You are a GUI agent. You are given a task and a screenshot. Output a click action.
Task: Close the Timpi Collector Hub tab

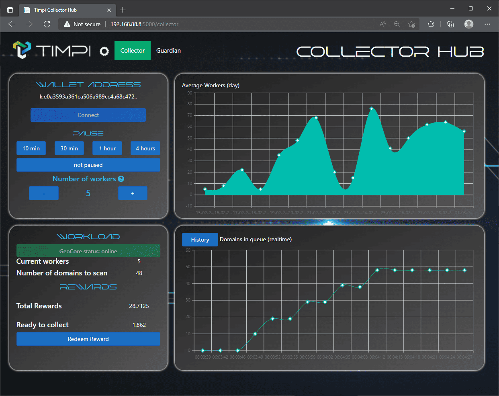[x=109, y=10]
